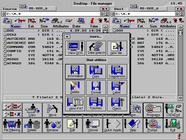Toggle Source panel swap button
The width and height of the screenshot is (186, 140).
pyautogui.click(x=105, y=9)
